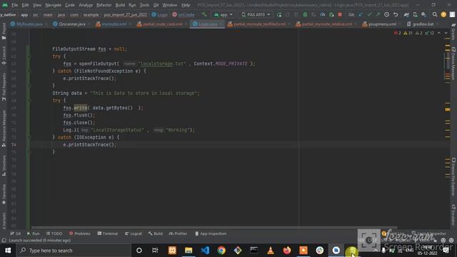457x257 pixels.
Task: Click the Profile app gauge icon
Action: tap(322, 14)
